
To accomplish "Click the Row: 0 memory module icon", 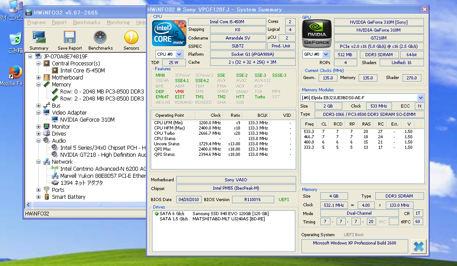I will [55, 91].
